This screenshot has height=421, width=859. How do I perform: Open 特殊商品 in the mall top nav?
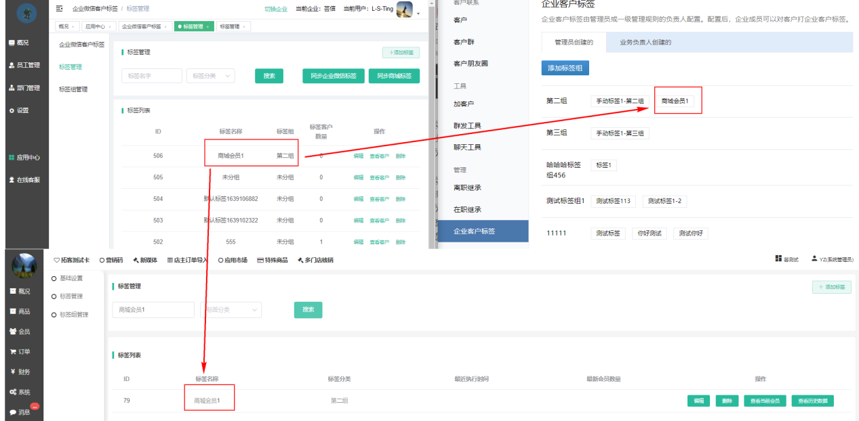(272, 260)
